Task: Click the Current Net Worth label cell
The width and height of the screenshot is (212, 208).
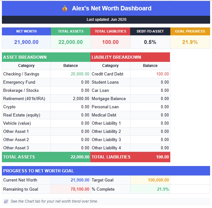Action: click(x=26, y=180)
